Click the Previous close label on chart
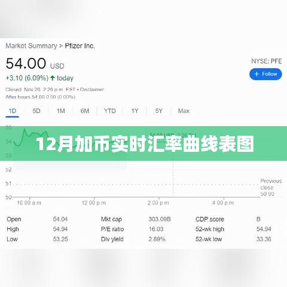This screenshot has height=287, width=287. pos(271,184)
